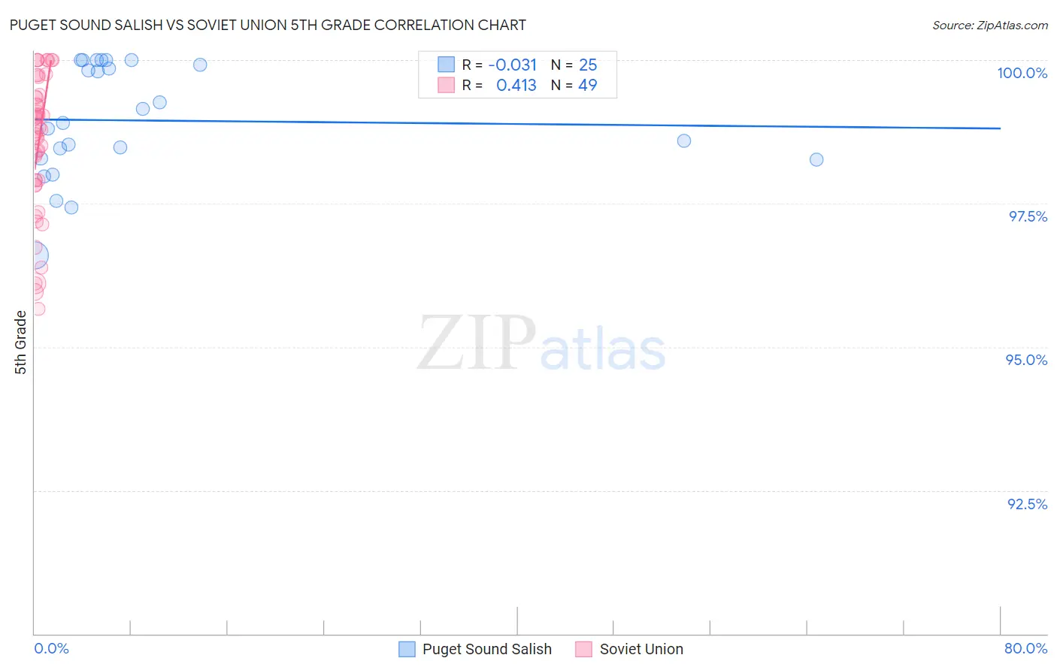Select the blue data point near 98.6% at right
1057x670 pixels.
(x=683, y=140)
